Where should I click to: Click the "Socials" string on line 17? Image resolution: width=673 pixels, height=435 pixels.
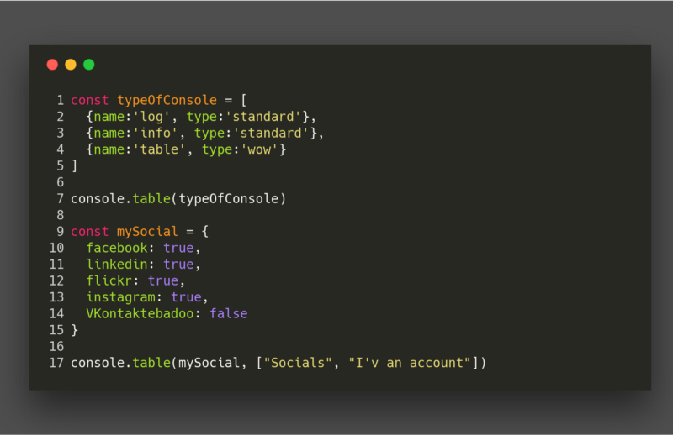(x=298, y=363)
